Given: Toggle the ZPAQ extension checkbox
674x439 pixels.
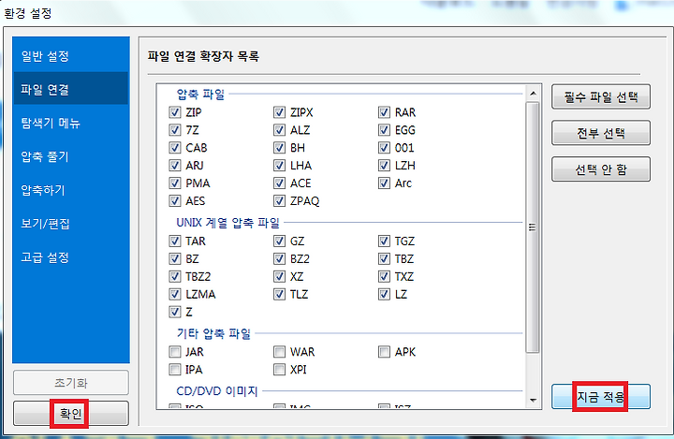Looking at the screenshot, I should [279, 201].
